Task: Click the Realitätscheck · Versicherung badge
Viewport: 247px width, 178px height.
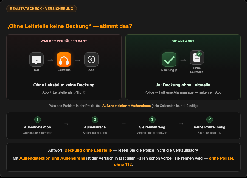Action: point(42,9)
